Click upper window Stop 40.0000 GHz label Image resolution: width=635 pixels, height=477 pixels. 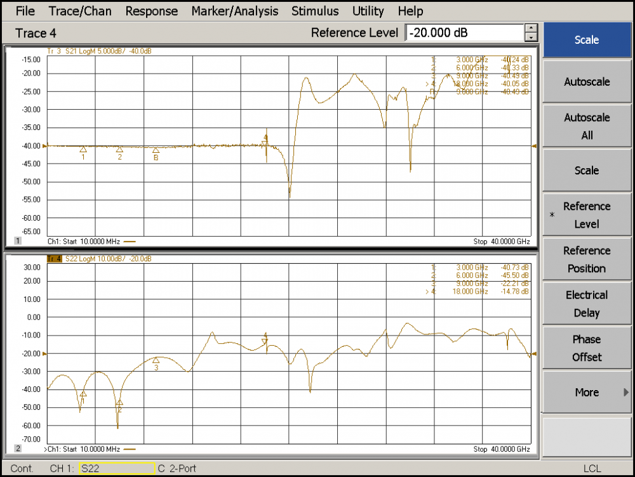pos(502,242)
